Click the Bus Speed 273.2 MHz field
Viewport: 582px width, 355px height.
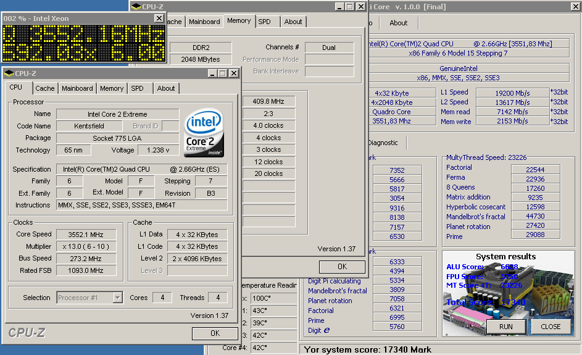click(86, 259)
